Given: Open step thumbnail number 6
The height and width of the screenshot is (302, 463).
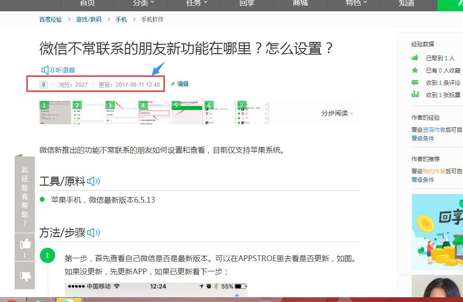Looking at the screenshot, I should point(220,113).
